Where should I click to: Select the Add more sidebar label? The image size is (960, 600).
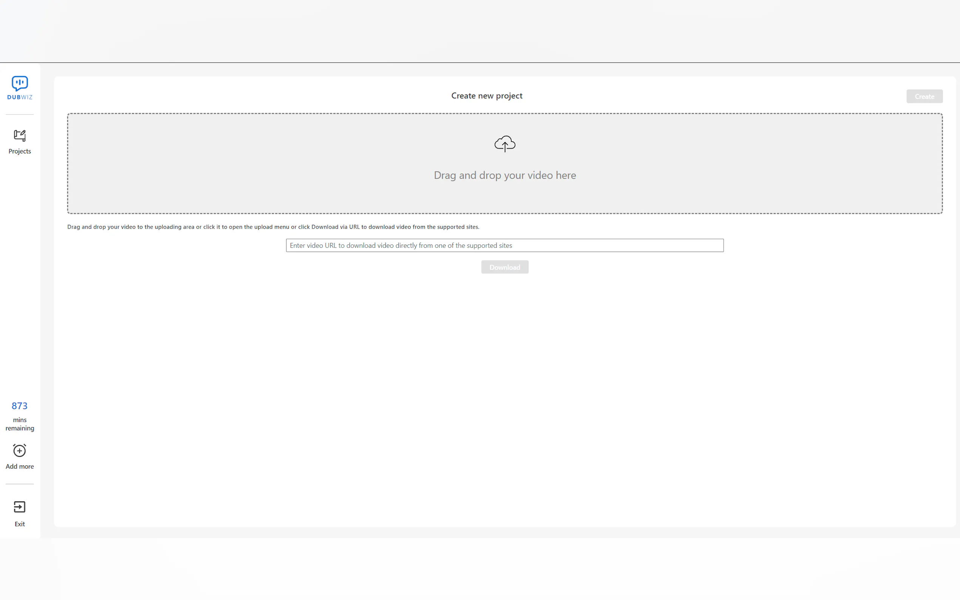[19, 466]
